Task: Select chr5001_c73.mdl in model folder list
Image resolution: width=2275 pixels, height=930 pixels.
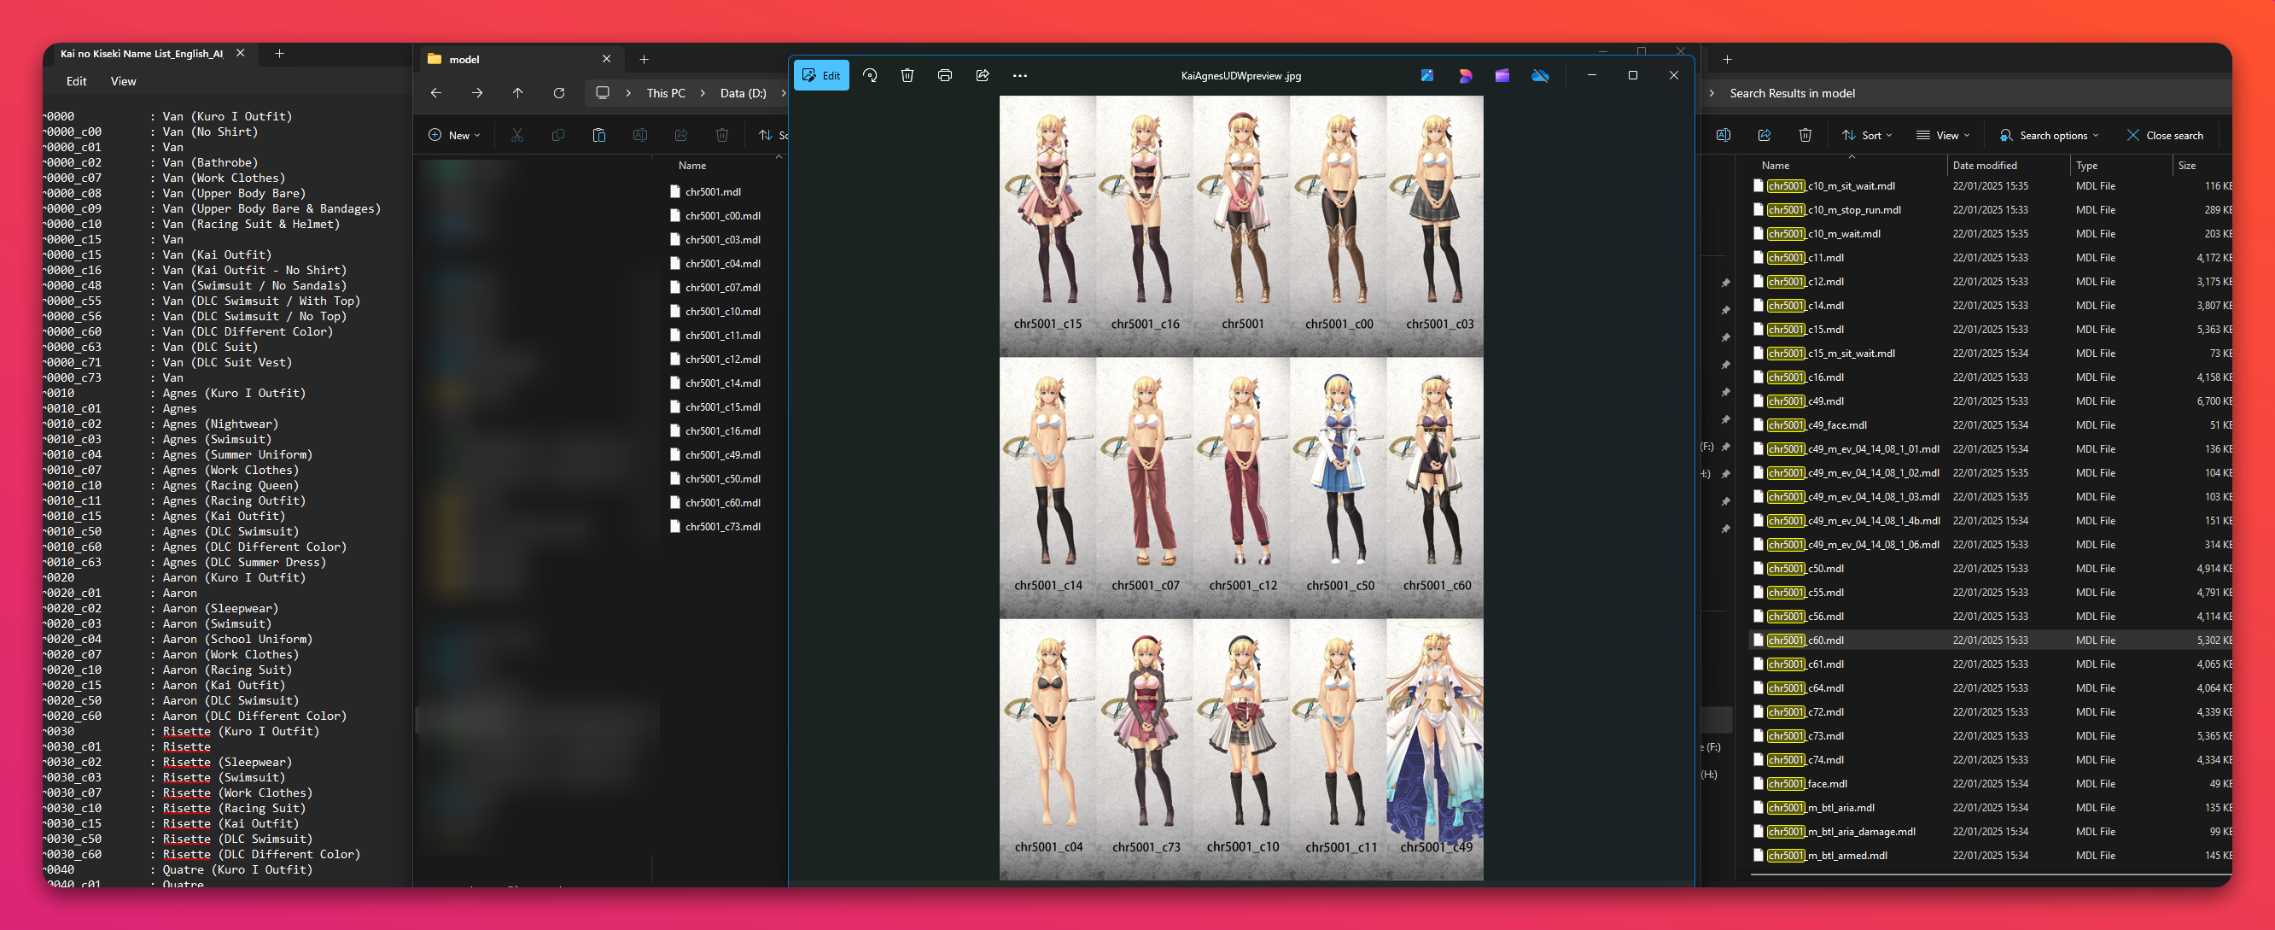Action: 722,526
